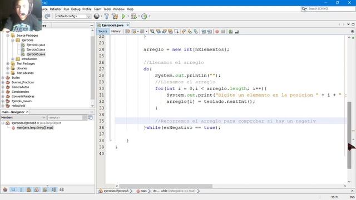The width and height of the screenshot is (356, 200).
Task: Switch to the History view tab
Action: pyautogui.click(x=116, y=32)
